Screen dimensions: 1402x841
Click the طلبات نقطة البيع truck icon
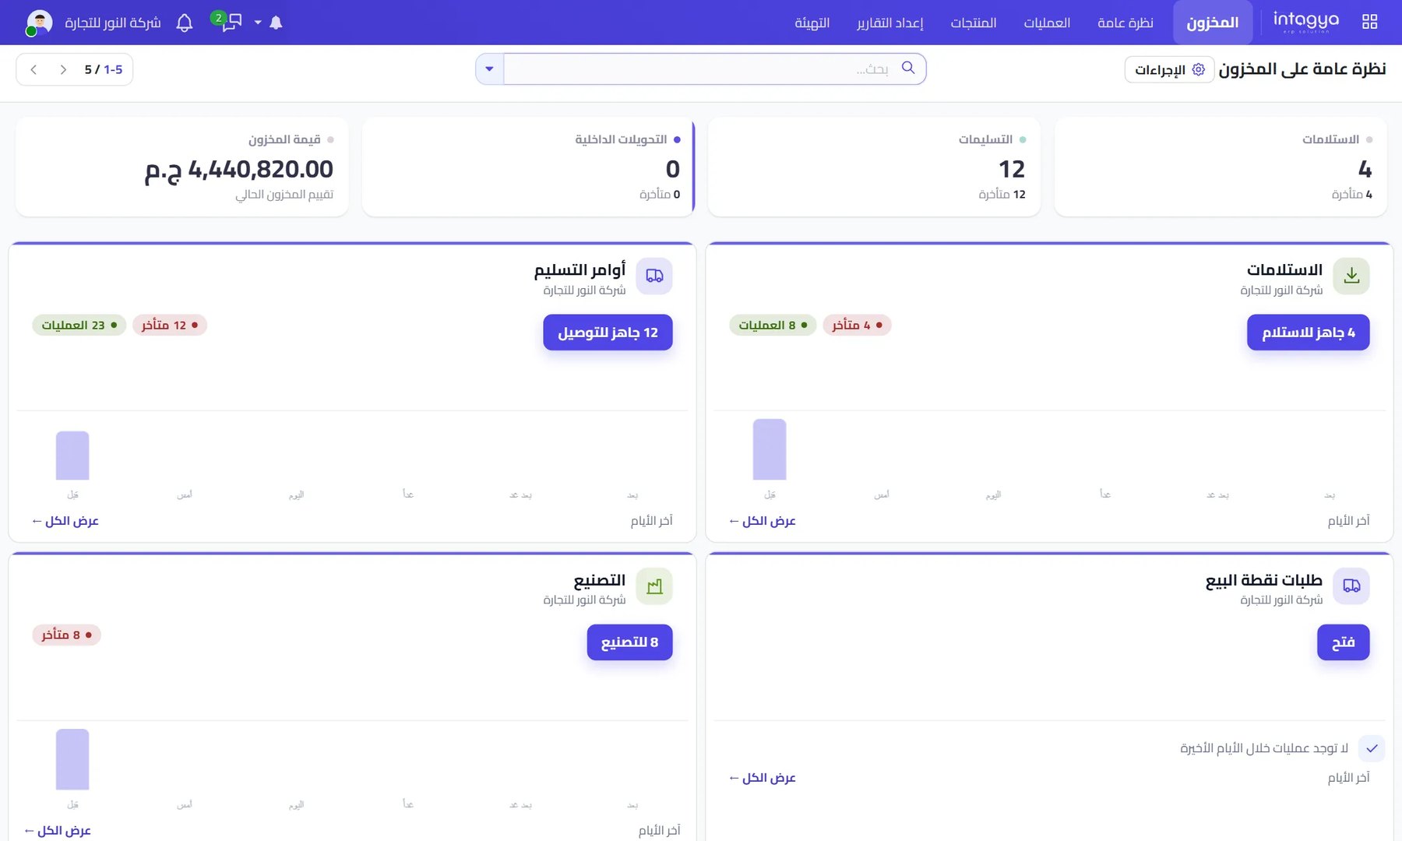coord(1351,586)
